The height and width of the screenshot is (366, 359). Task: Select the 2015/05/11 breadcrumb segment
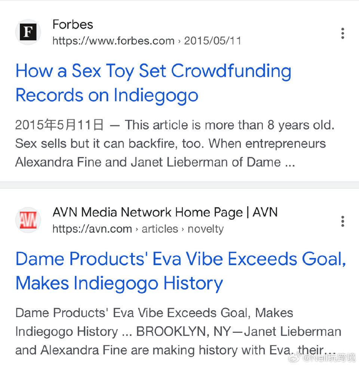point(212,41)
